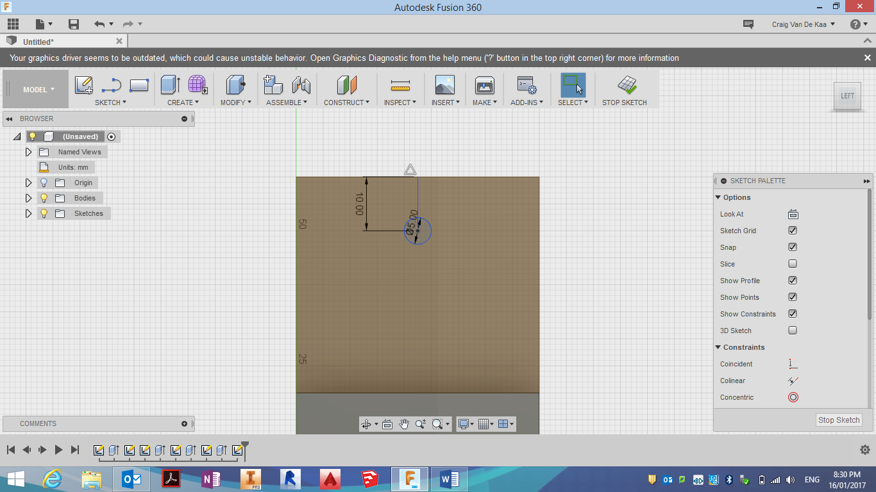Viewport: 876px width, 492px height.
Task: Toggle Sketches visibility light bulb
Action: (44, 213)
